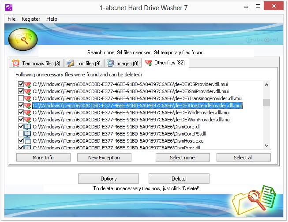The height and width of the screenshot is (222, 288).
Task: Click the icon beside OSProvider.dll.mui
Action: pyautogui.click(x=28, y=84)
